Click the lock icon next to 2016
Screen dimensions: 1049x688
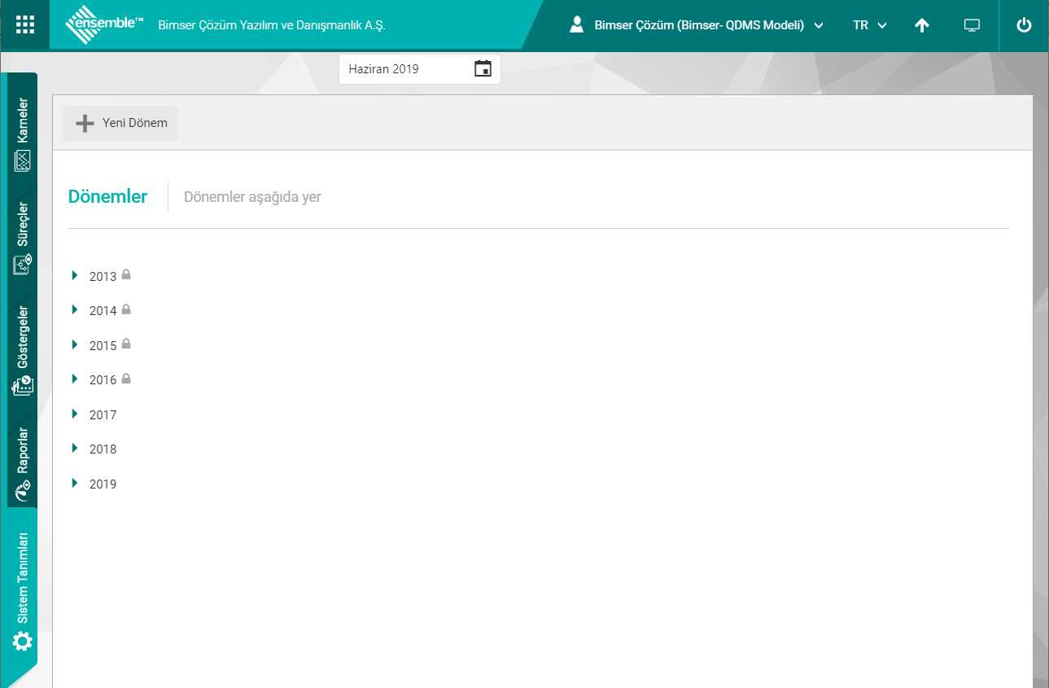tap(126, 379)
